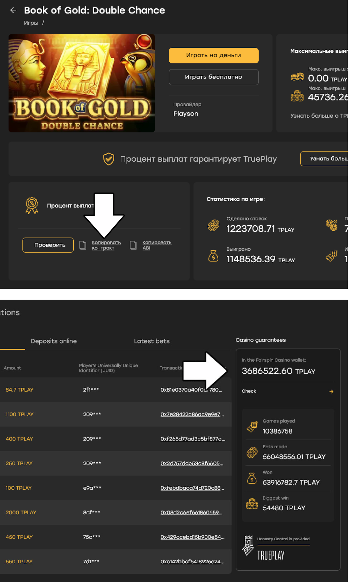Click the copy icon beside Копировать ABI
The width and height of the screenshot is (348, 582).
[x=133, y=245]
